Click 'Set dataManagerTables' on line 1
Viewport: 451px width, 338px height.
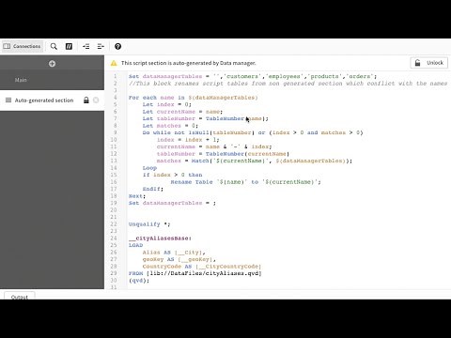[165, 76]
